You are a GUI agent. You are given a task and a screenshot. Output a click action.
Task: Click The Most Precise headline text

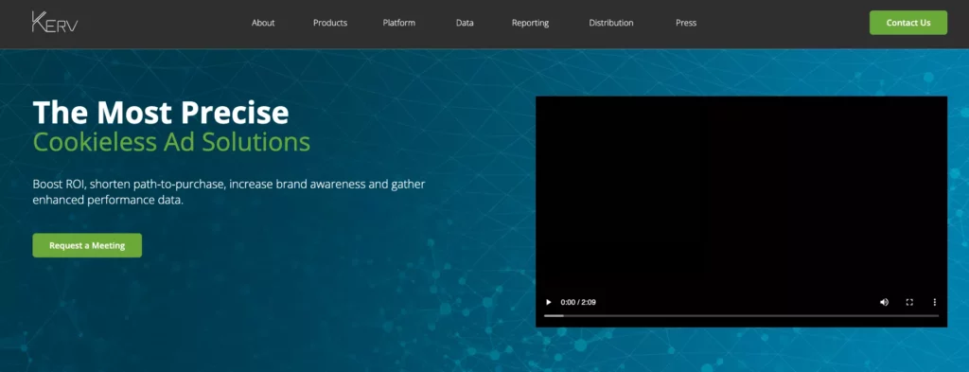pyautogui.click(x=161, y=113)
